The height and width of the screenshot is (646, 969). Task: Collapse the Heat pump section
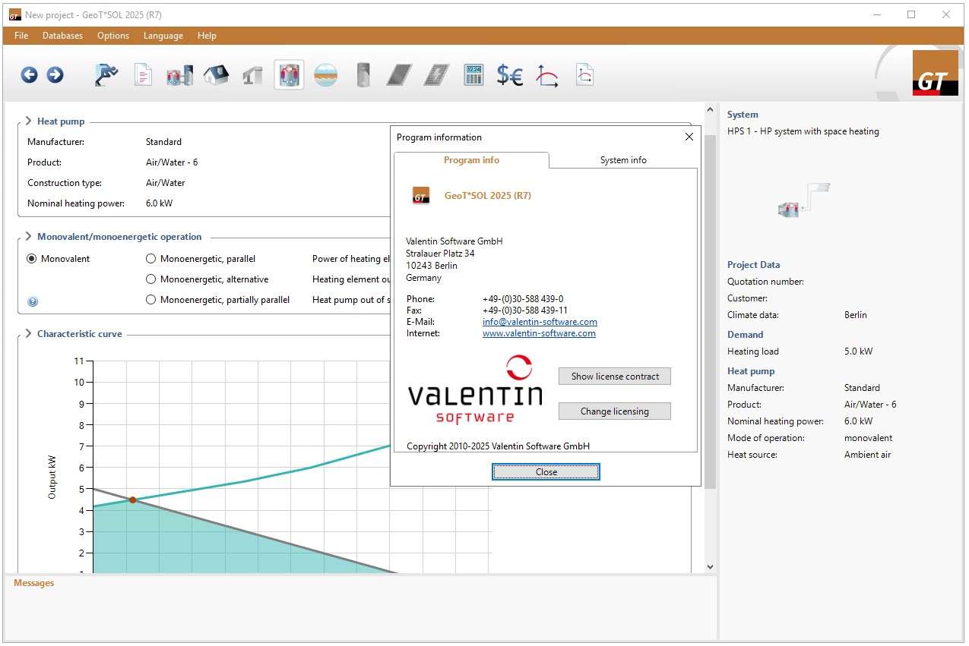click(28, 121)
